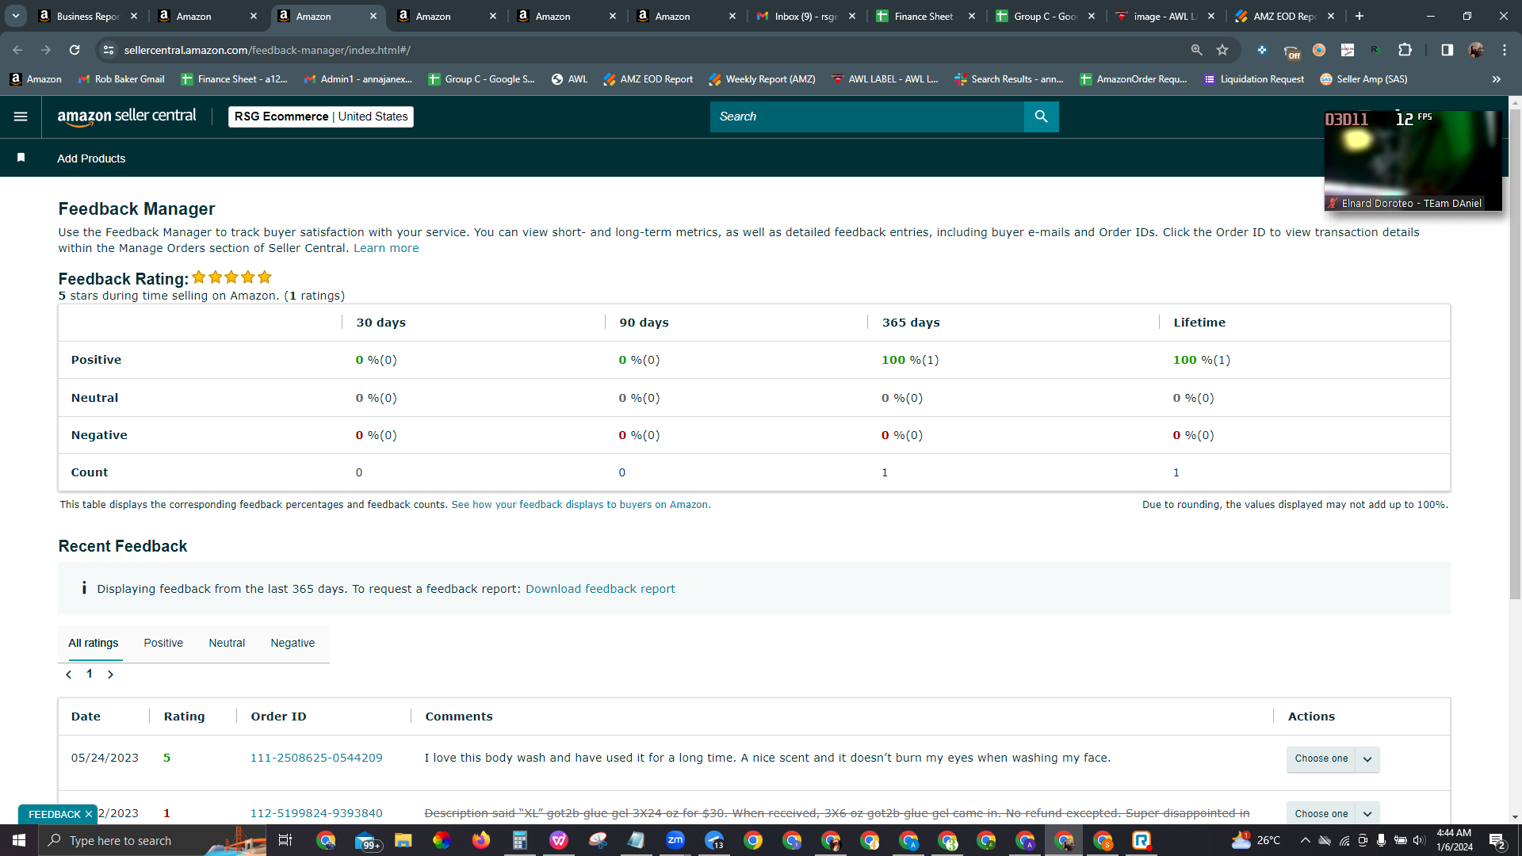Open the RSG Ecommerce account switcher
This screenshot has height=856, width=1522.
pyautogui.click(x=321, y=117)
